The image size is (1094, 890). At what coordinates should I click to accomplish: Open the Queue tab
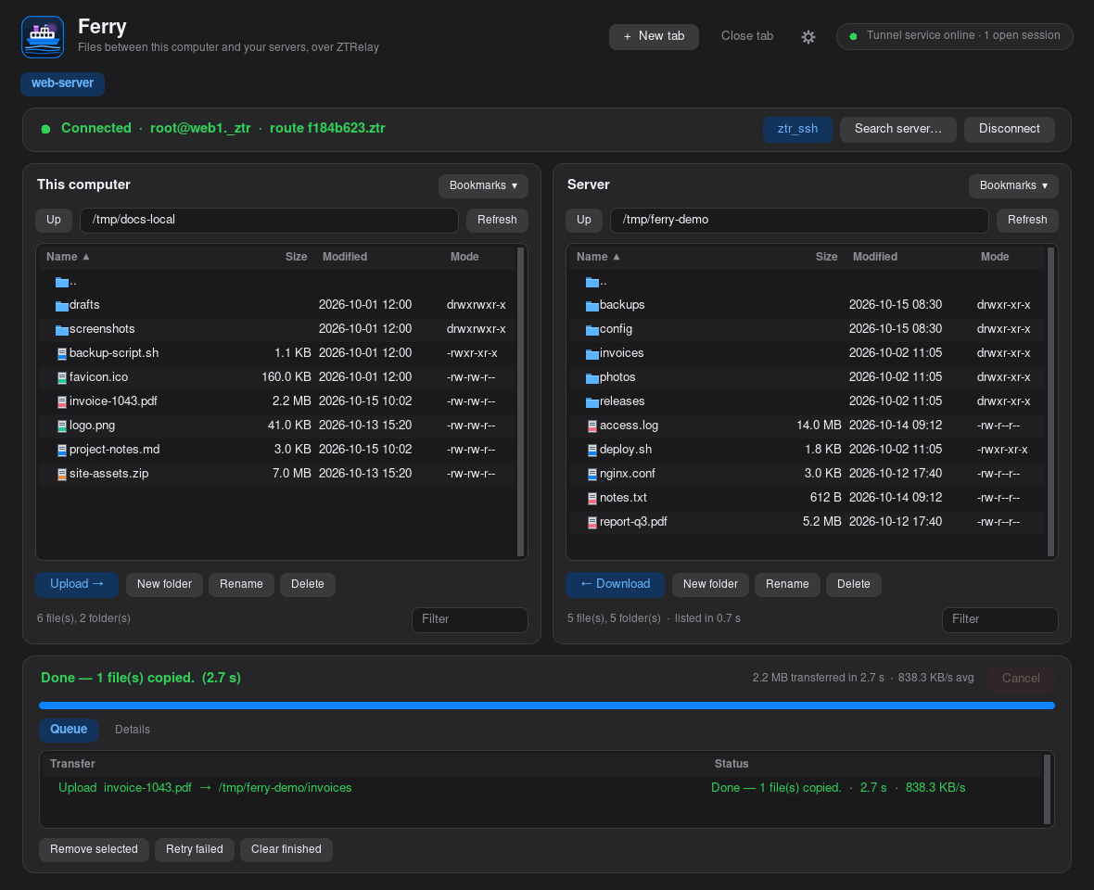click(x=69, y=729)
